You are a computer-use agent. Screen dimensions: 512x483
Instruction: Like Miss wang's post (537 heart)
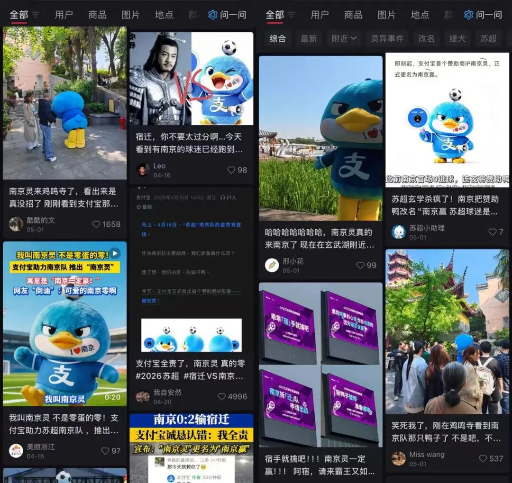[483, 458]
